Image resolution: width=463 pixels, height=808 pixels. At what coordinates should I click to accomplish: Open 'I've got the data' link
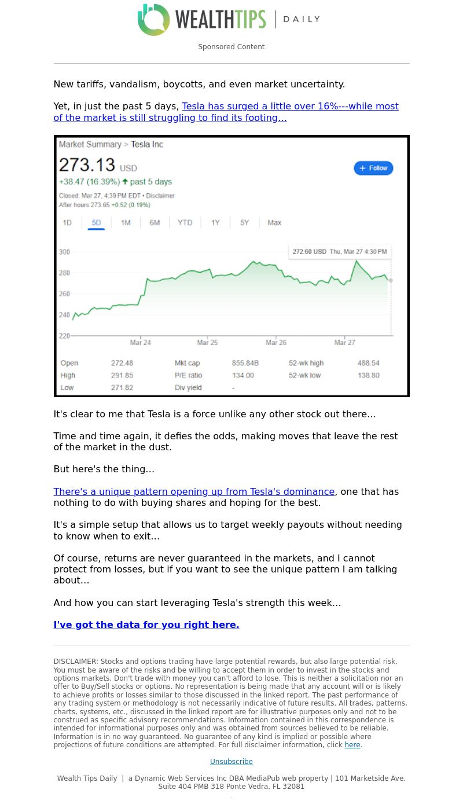click(146, 625)
